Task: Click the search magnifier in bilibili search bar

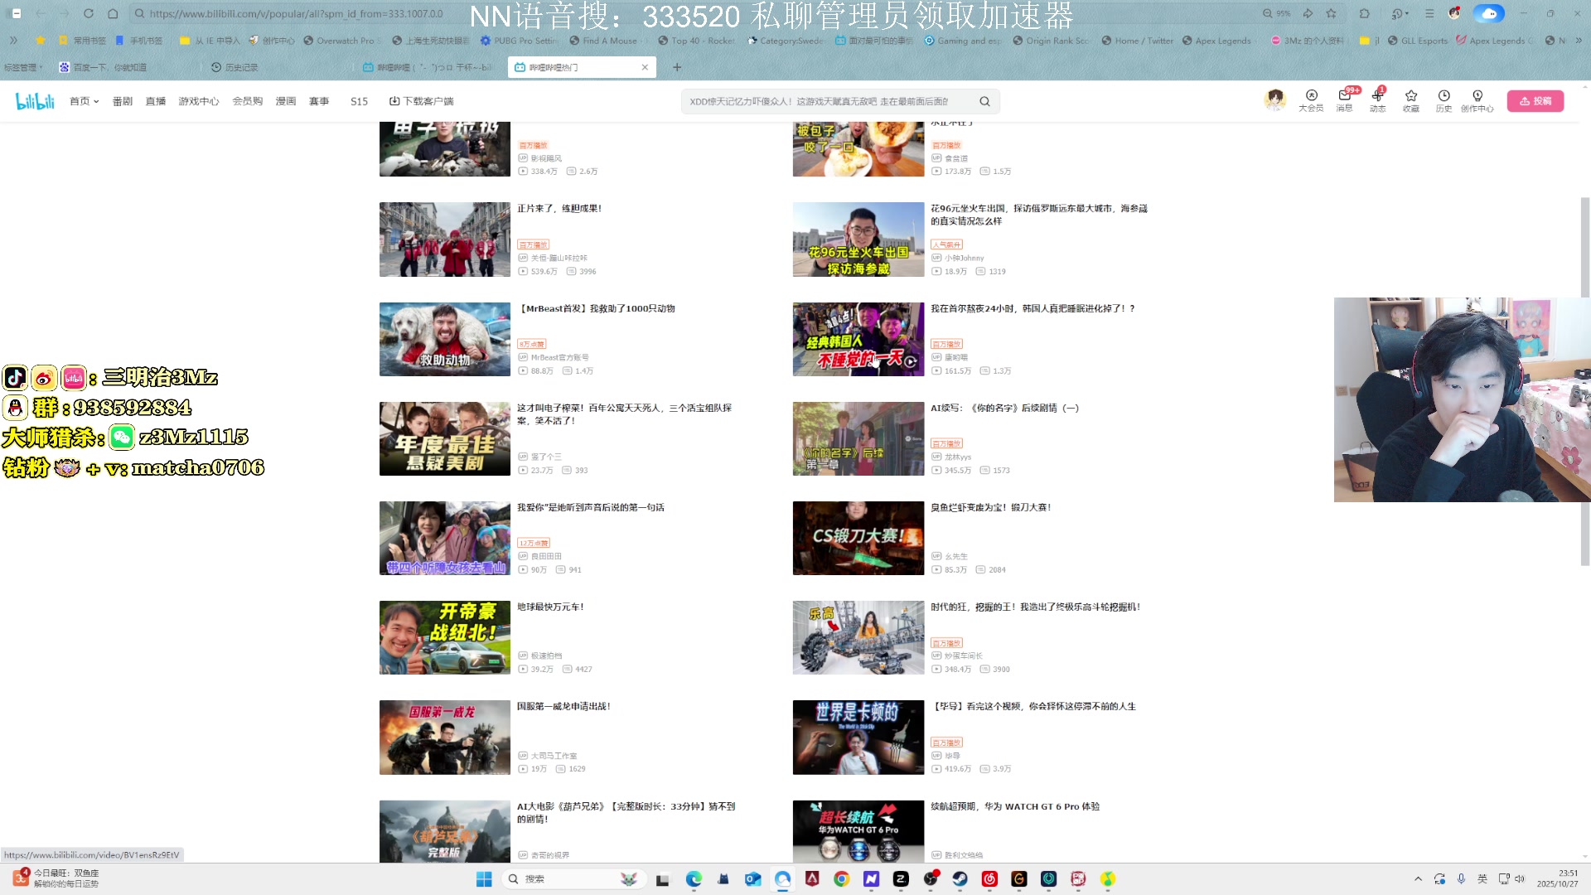Action: point(984,100)
